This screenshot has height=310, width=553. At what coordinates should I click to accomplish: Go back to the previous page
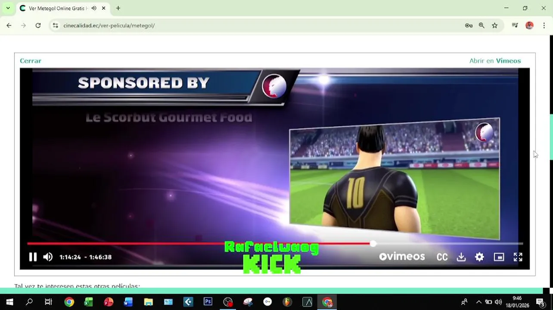tap(9, 25)
